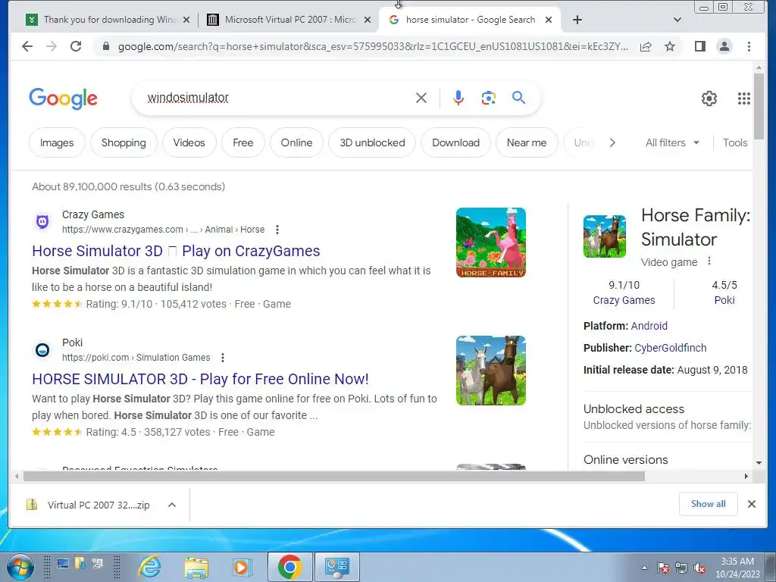Click the URL address bar

pyautogui.click(x=374, y=46)
